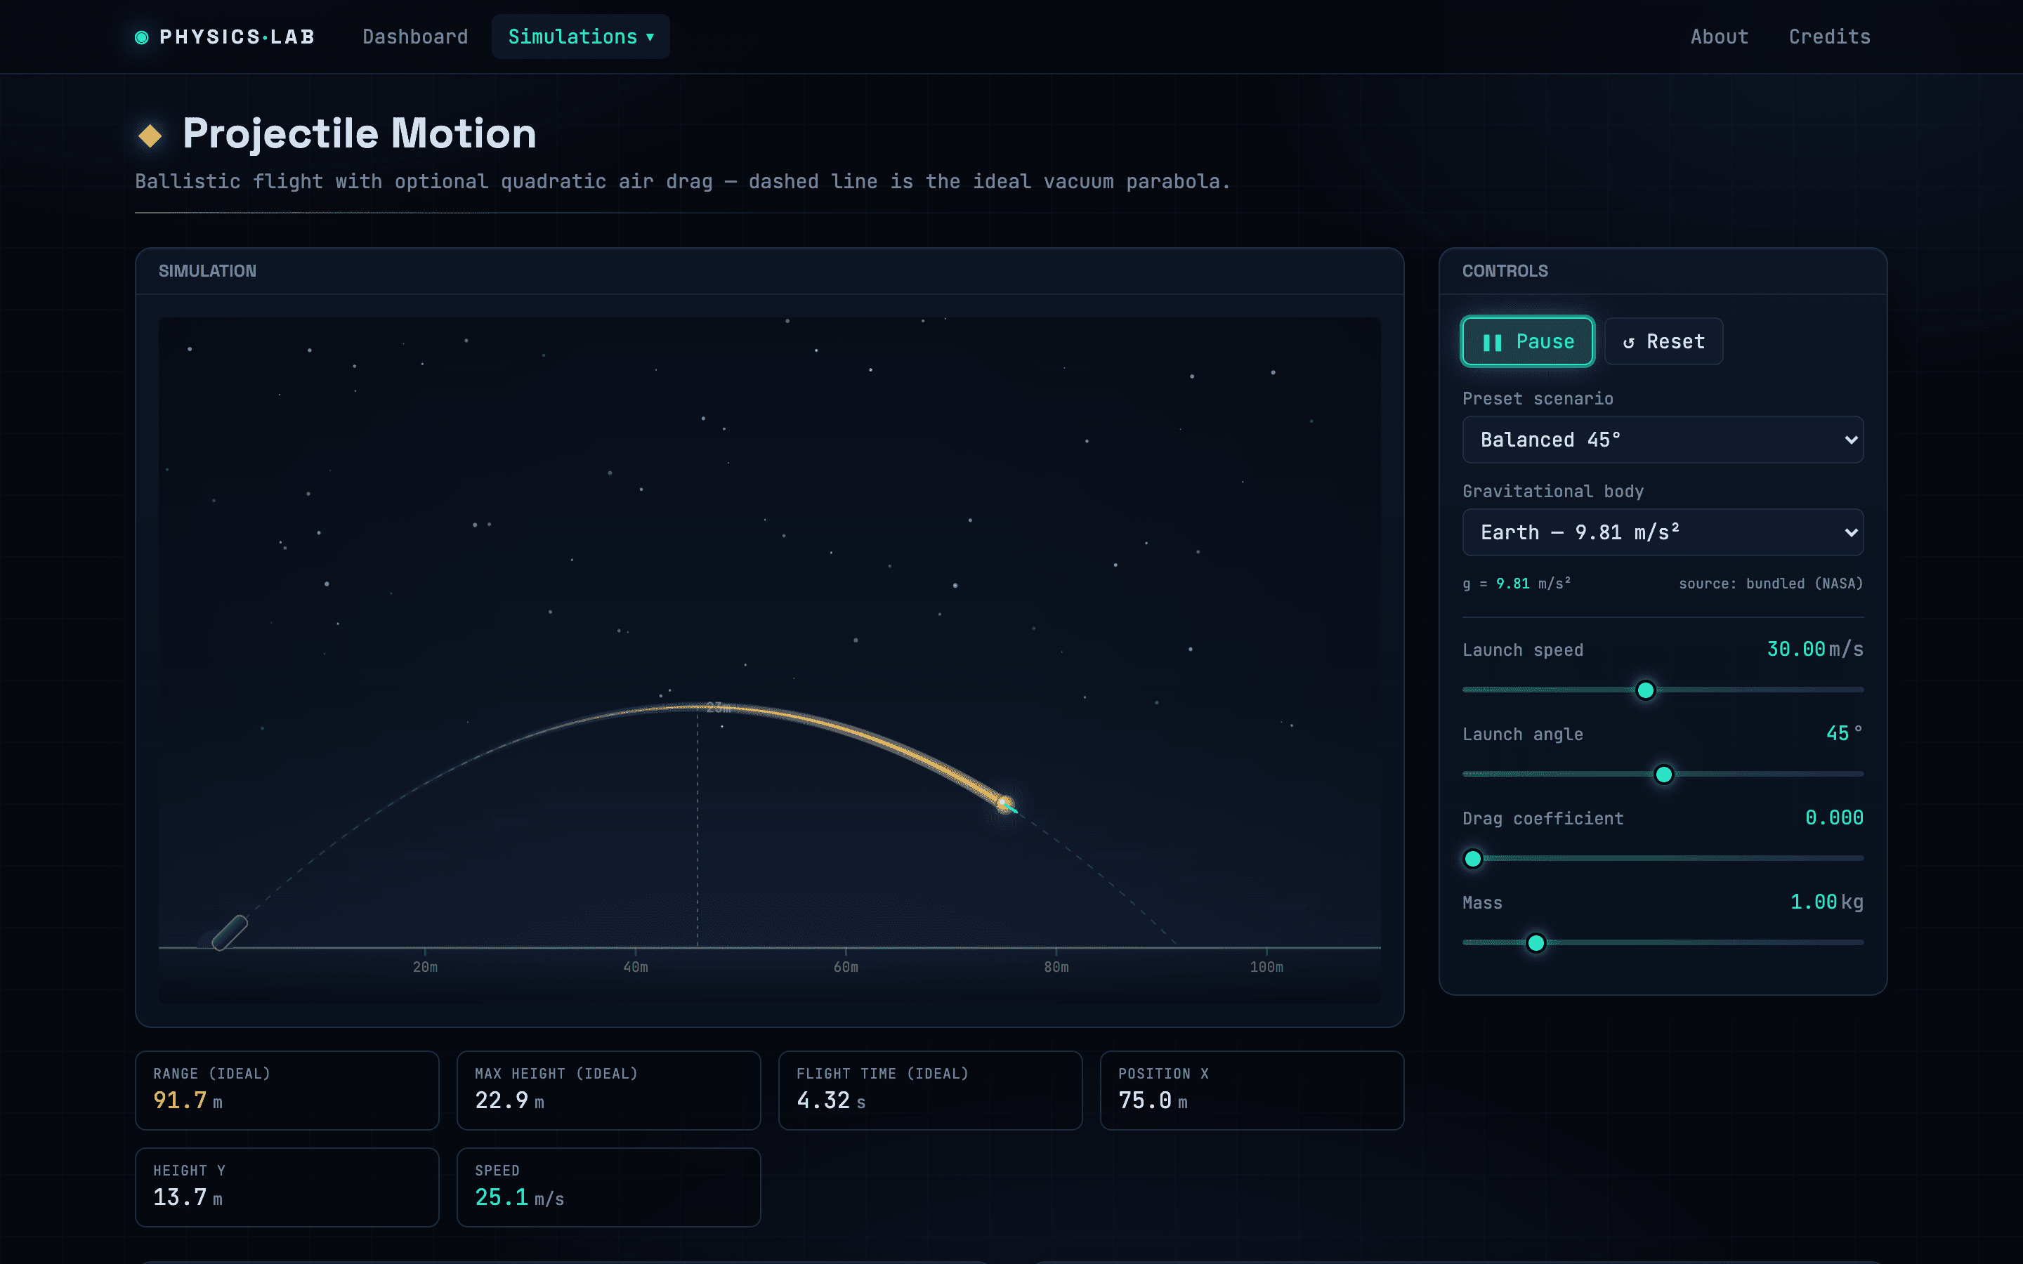Click the Reset button
The width and height of the screenshot is (2023, 1264).
pyautogui.click(x=1663, y=341)
